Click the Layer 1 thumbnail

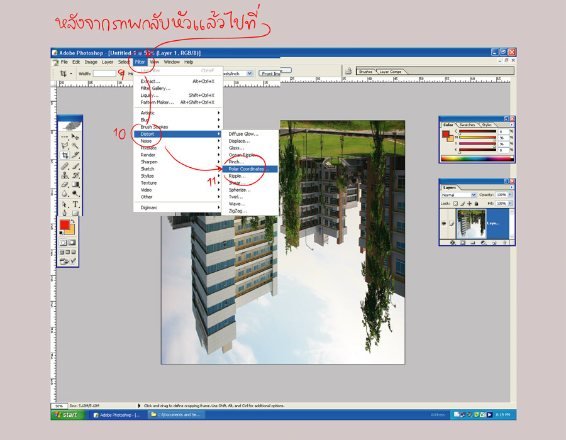470,223
